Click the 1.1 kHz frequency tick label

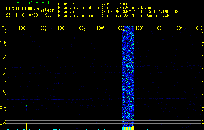tap(3, 43)
